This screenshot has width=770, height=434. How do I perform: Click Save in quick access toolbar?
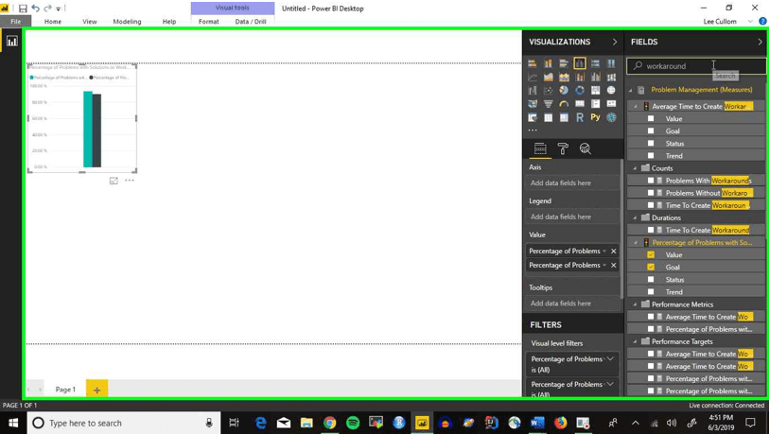(x=23, y=9)
